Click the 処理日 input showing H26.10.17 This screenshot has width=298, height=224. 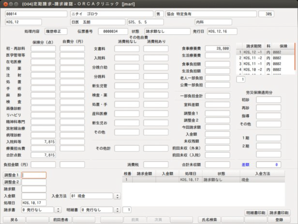(x=34, y=203)
